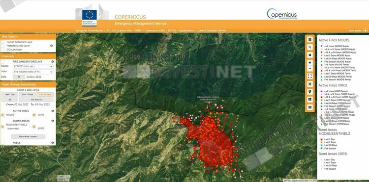This screenshot has height=182, width=369.
Task: Open the forecast date calendar picker
Action: coord(19,77)
